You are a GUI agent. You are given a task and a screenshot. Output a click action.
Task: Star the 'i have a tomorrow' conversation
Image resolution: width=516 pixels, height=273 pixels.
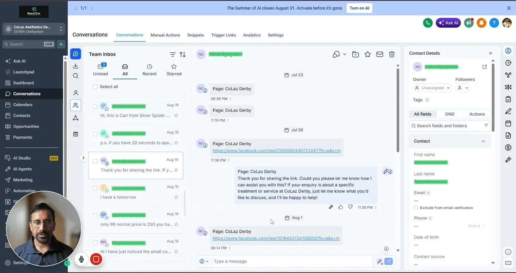click(x=176, y=197)
